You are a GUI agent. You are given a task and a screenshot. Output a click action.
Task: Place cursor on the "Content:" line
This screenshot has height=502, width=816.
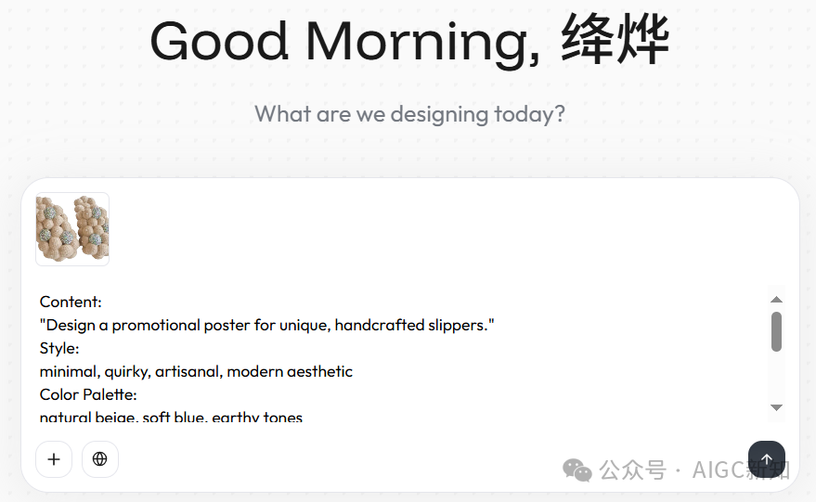pos(71,302)
